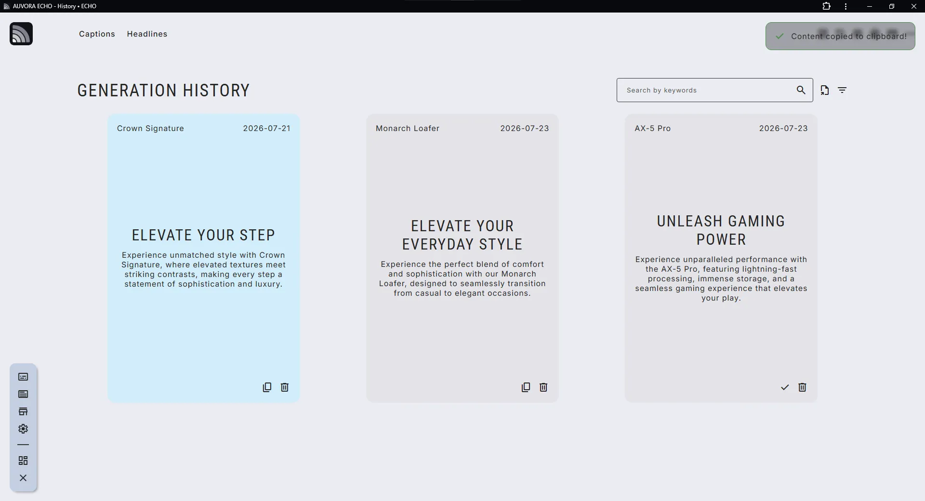Viewport: 925px width, 501px height.
Task: Click the extensions puzzle icon in title bar
Action: click(x=826, y=6)
